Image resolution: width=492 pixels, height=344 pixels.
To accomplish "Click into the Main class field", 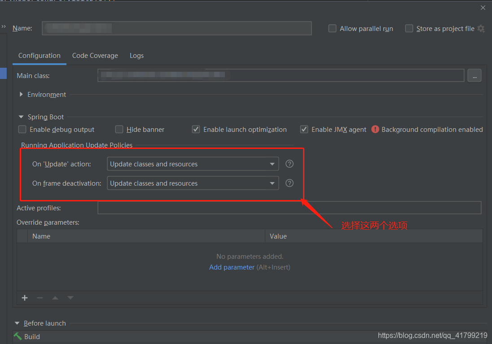I will (x=281, y=75).
